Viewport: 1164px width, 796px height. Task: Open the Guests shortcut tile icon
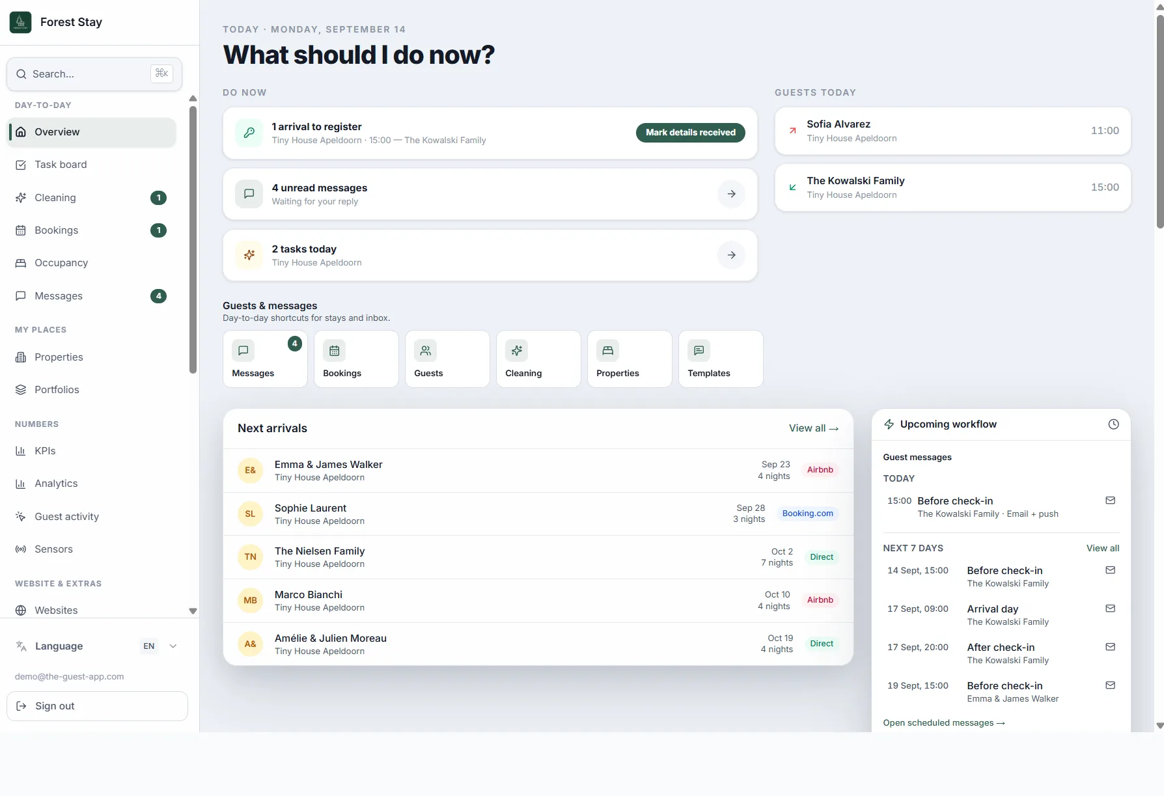[x=426, y=351]
